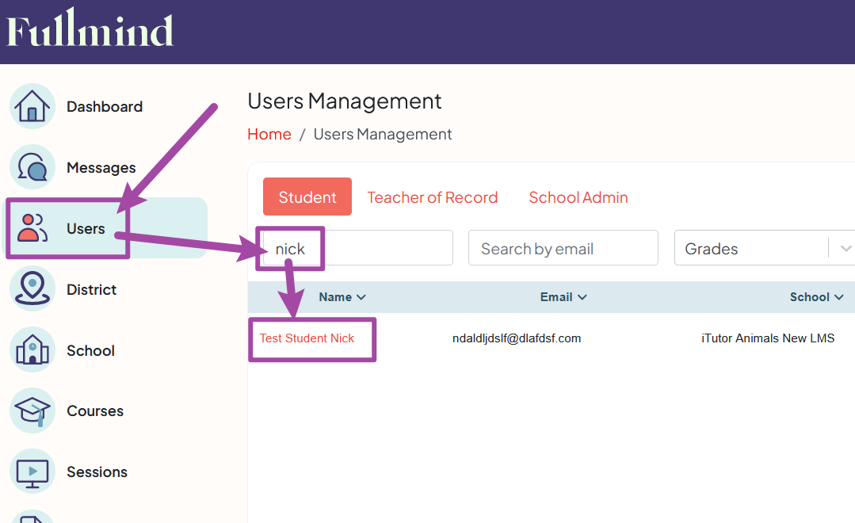The image size is (855, 523).
Task: Sort results using the Email column chevron
Action: point(583,297)
